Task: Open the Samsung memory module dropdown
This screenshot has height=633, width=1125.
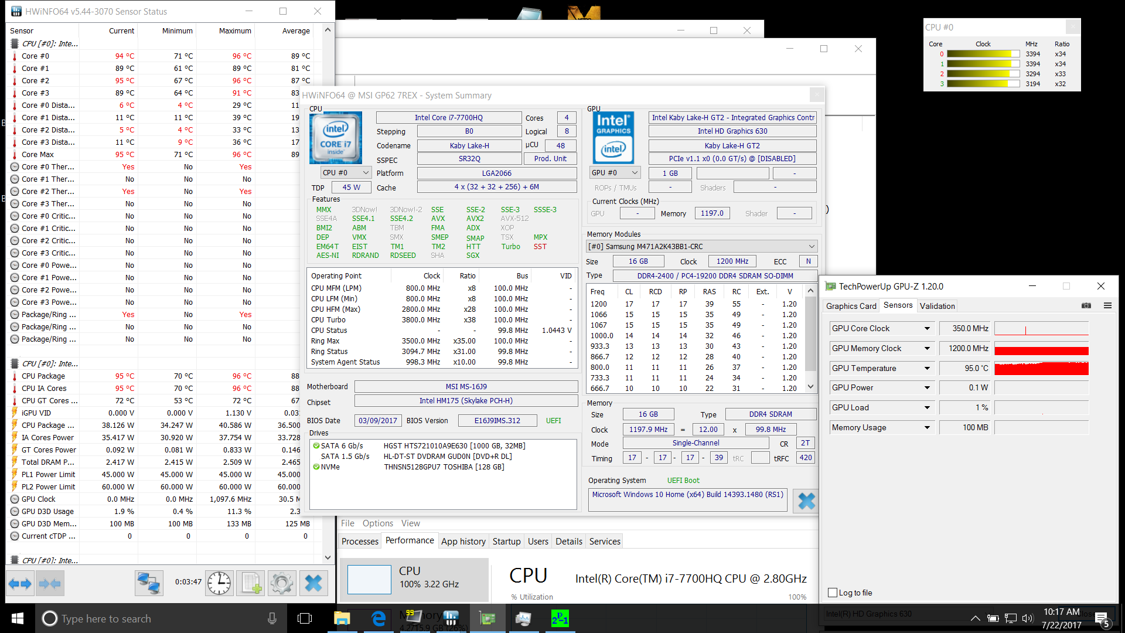Action: [x=702, y=246]
